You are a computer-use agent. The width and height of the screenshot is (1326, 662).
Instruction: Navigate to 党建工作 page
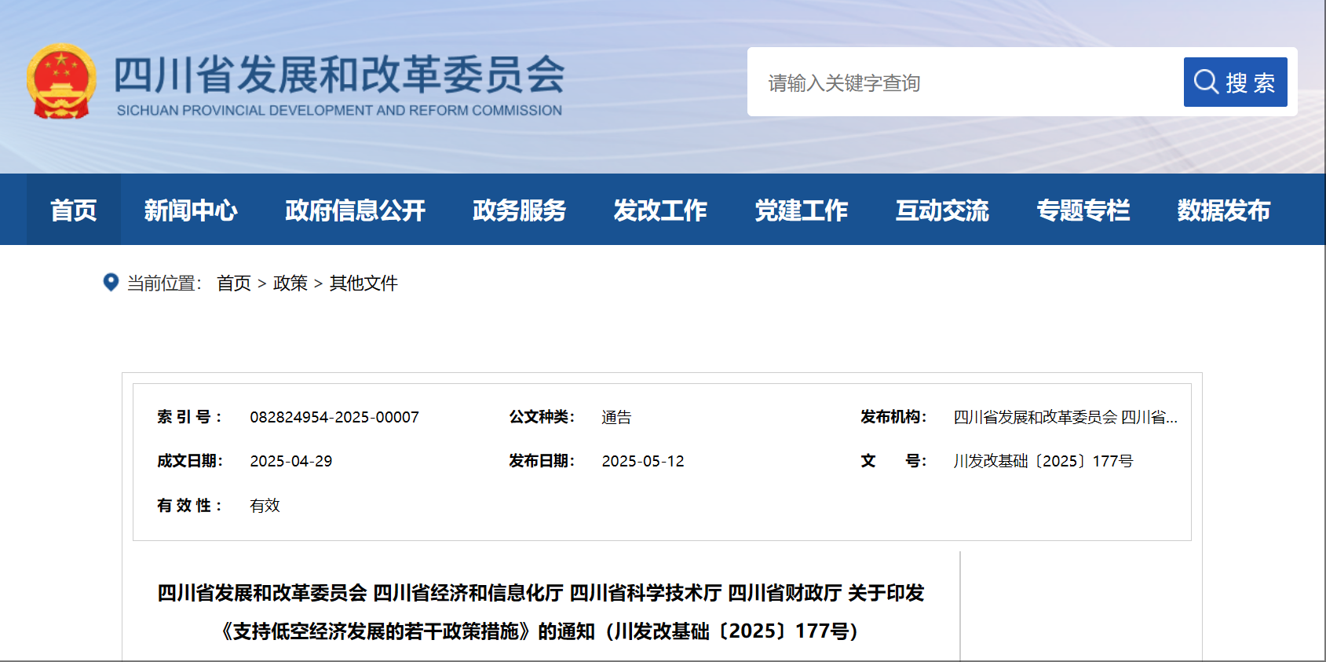coord(801,210)
